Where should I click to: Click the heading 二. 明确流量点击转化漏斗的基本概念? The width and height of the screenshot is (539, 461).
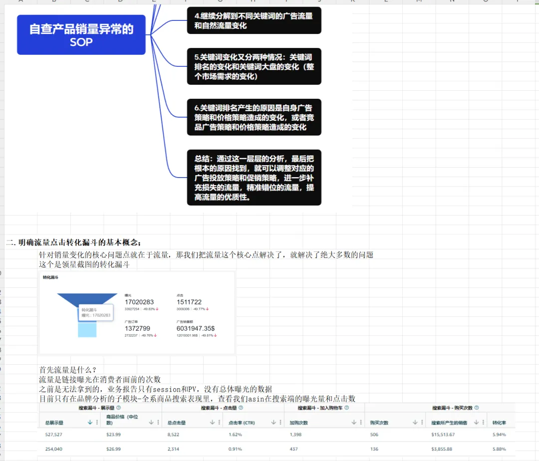[73, 242]
